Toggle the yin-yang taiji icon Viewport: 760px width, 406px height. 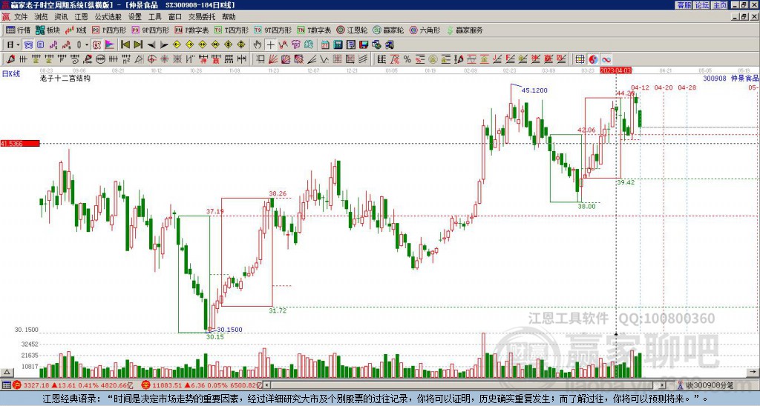593,59
